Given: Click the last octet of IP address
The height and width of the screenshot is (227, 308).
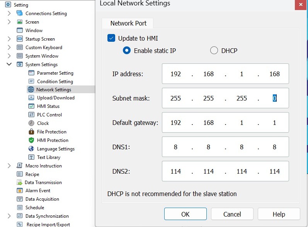Looking at the screenshot, I should point(274,74).
